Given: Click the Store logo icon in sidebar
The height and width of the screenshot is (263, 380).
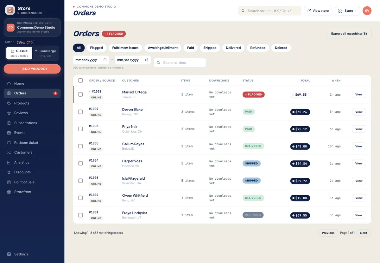Looking at the screenshot, I should click(x=10, y=10).
